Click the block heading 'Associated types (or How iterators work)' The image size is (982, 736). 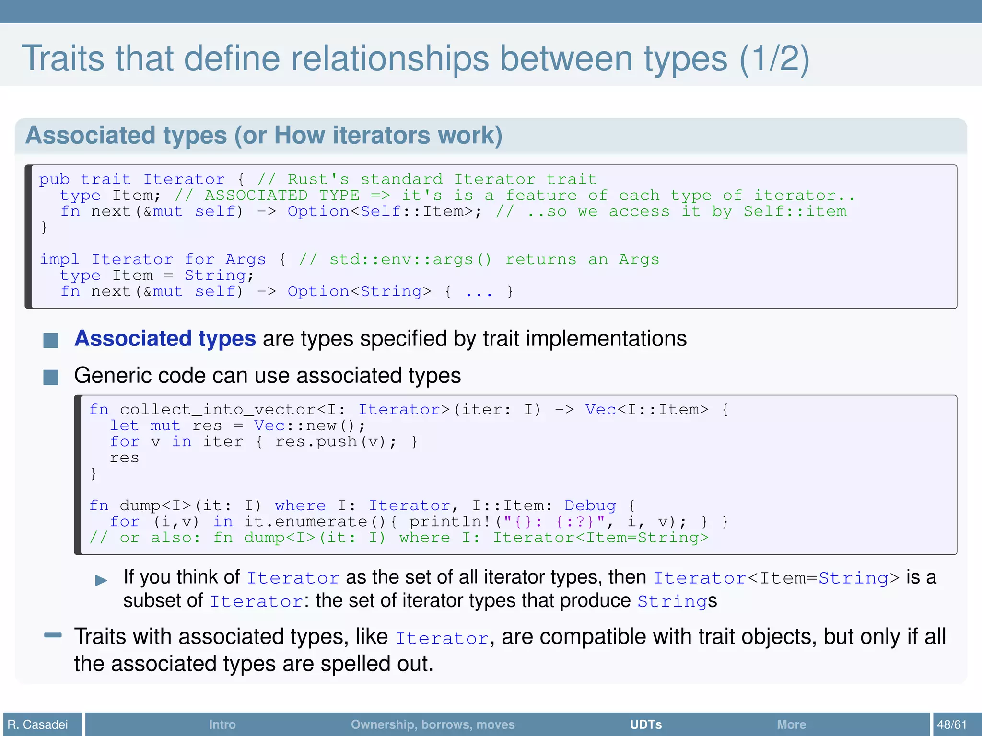click(264, 135)
